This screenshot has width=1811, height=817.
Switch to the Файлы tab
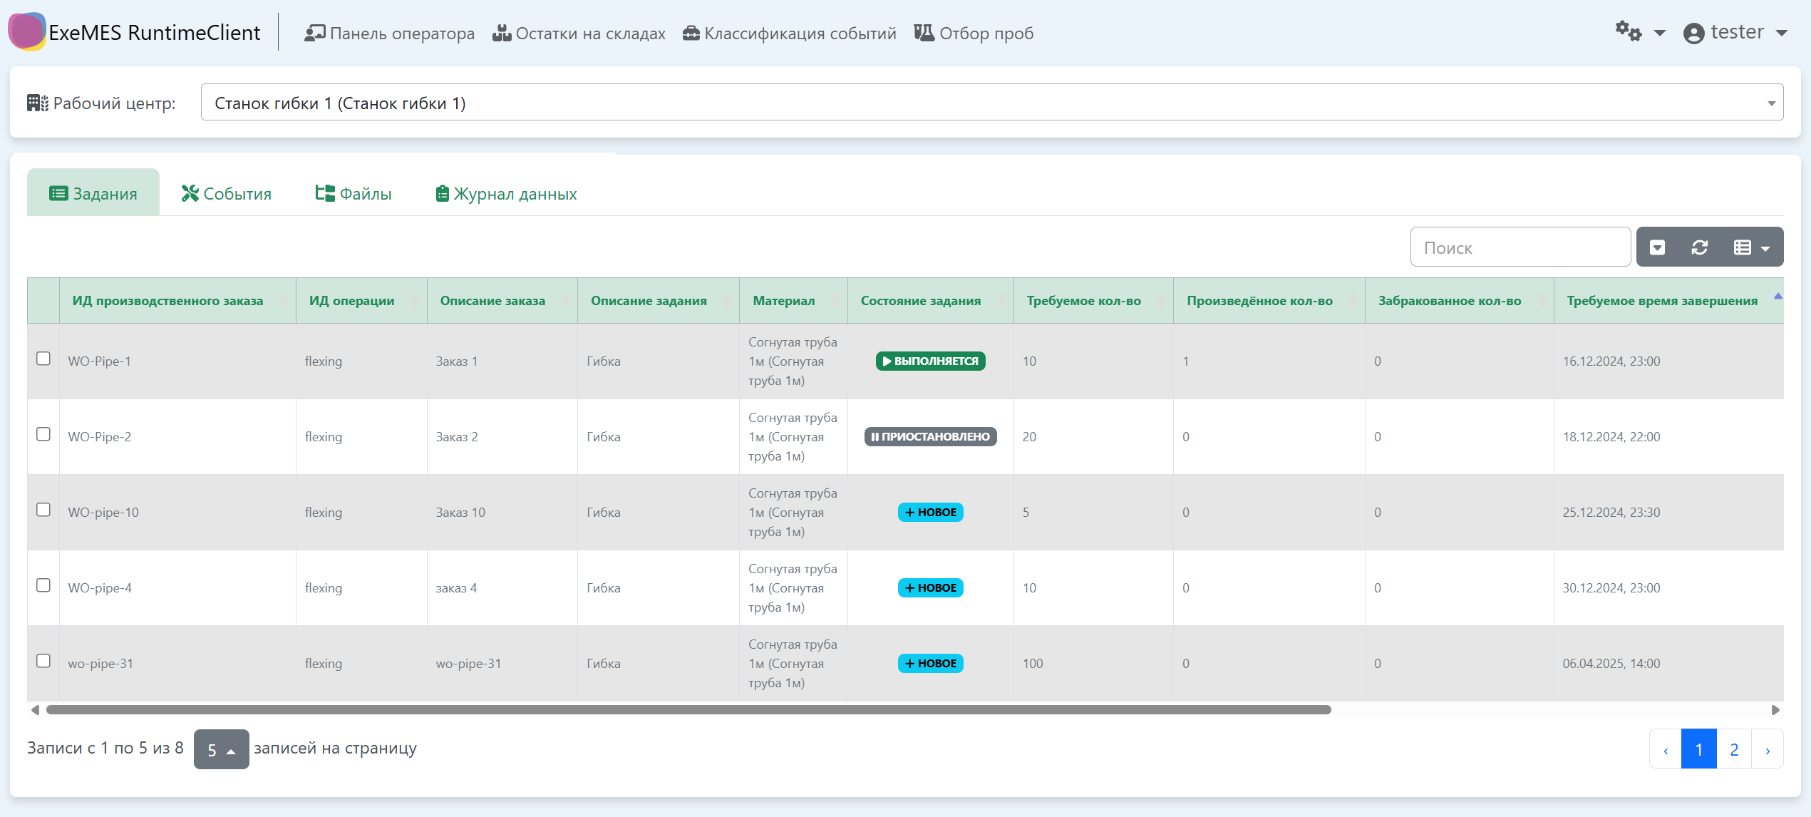(x=354, y=193)
